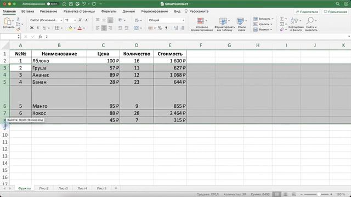
Task: Click the Примечания button
Action: pyautogui.click(x=335, y=11)
